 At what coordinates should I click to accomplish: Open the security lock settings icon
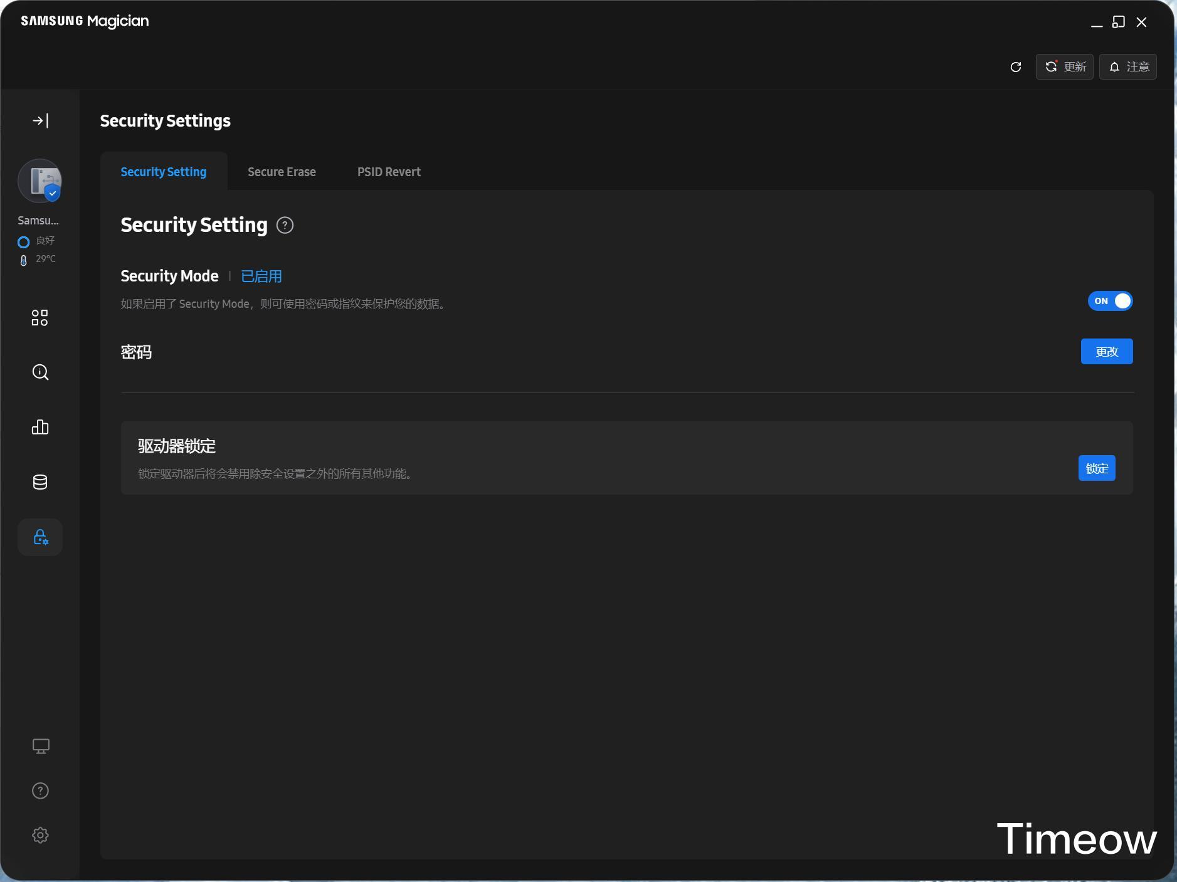point(40,537)
